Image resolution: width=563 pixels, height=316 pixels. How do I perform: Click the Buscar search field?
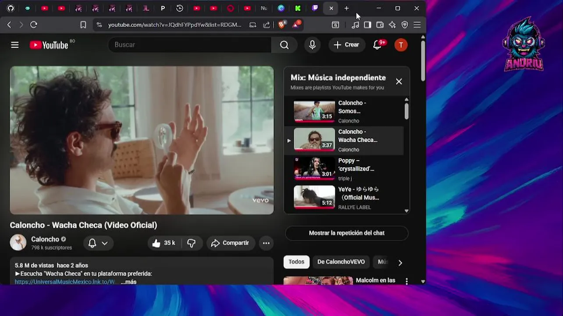(189, 45)
